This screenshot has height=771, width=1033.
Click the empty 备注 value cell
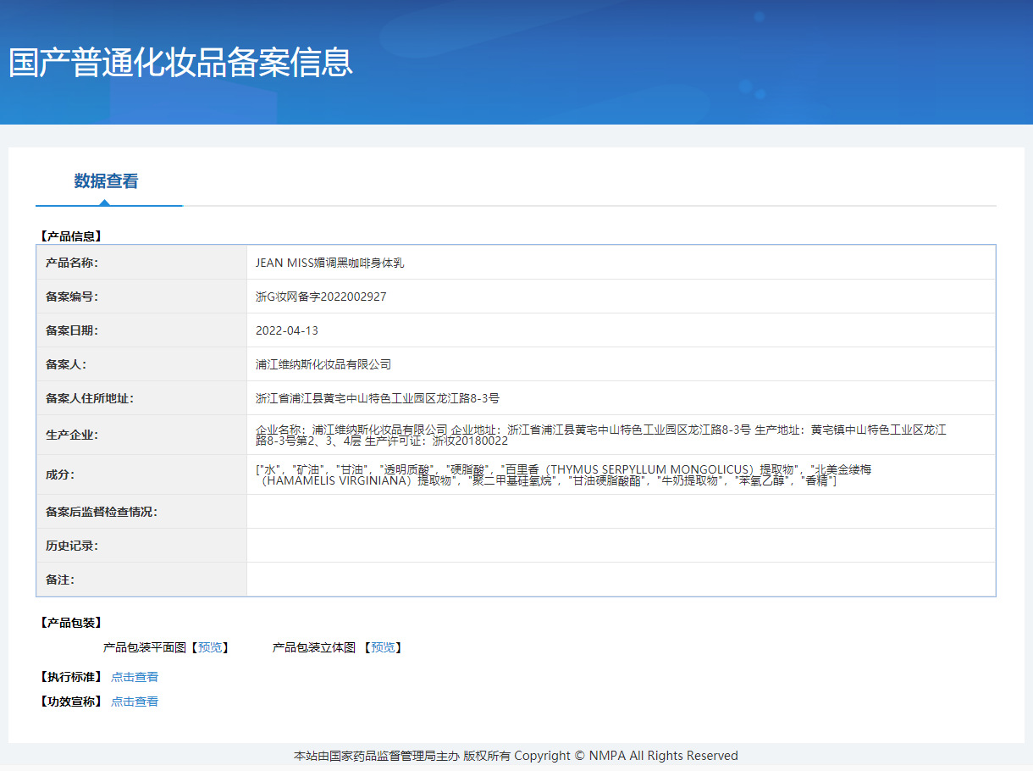(x=620, y=580)
